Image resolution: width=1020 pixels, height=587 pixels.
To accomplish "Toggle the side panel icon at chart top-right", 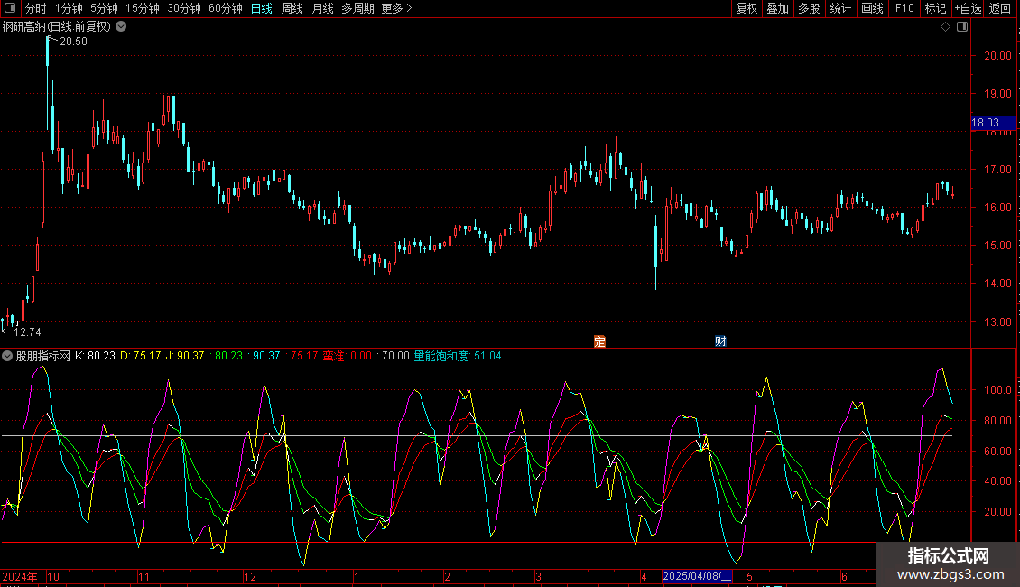I will (962, 27).
